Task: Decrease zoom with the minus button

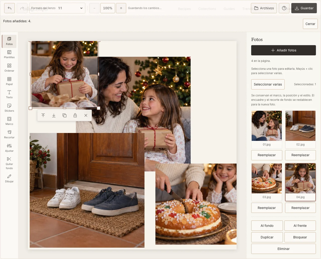Action: point(94,8)
